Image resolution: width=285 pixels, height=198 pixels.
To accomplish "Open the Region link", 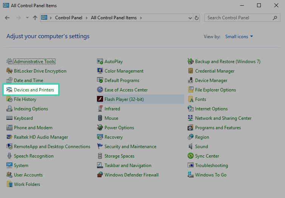I will pos(202,137).
